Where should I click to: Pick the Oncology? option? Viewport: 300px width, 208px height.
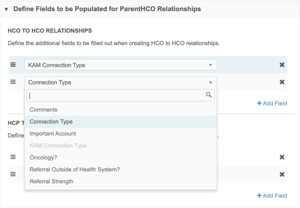pos(44,158)
